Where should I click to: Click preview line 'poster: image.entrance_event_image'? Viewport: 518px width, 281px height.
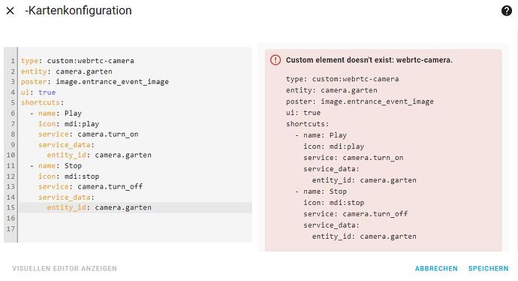360,102
